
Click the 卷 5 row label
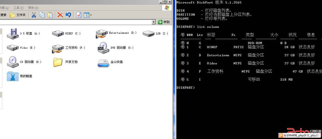tap(185, 79)
